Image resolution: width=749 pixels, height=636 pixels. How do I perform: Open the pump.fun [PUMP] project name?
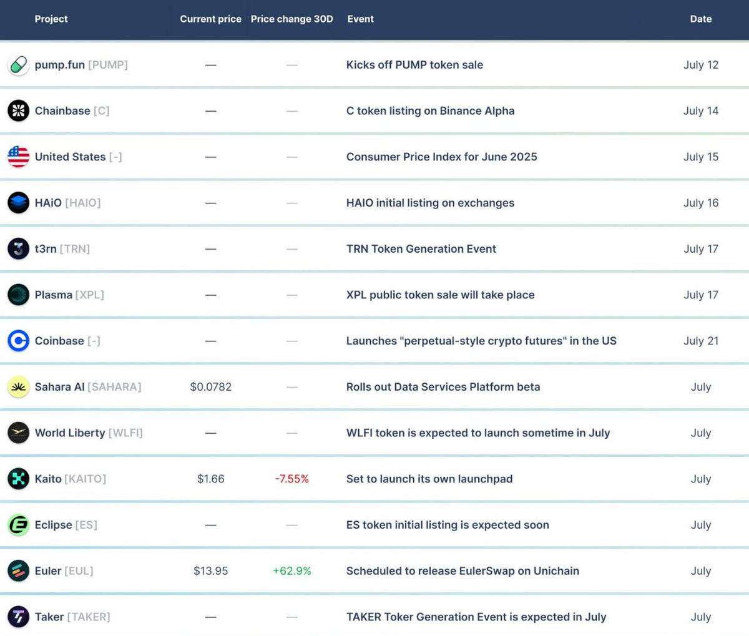coord(81,65)
